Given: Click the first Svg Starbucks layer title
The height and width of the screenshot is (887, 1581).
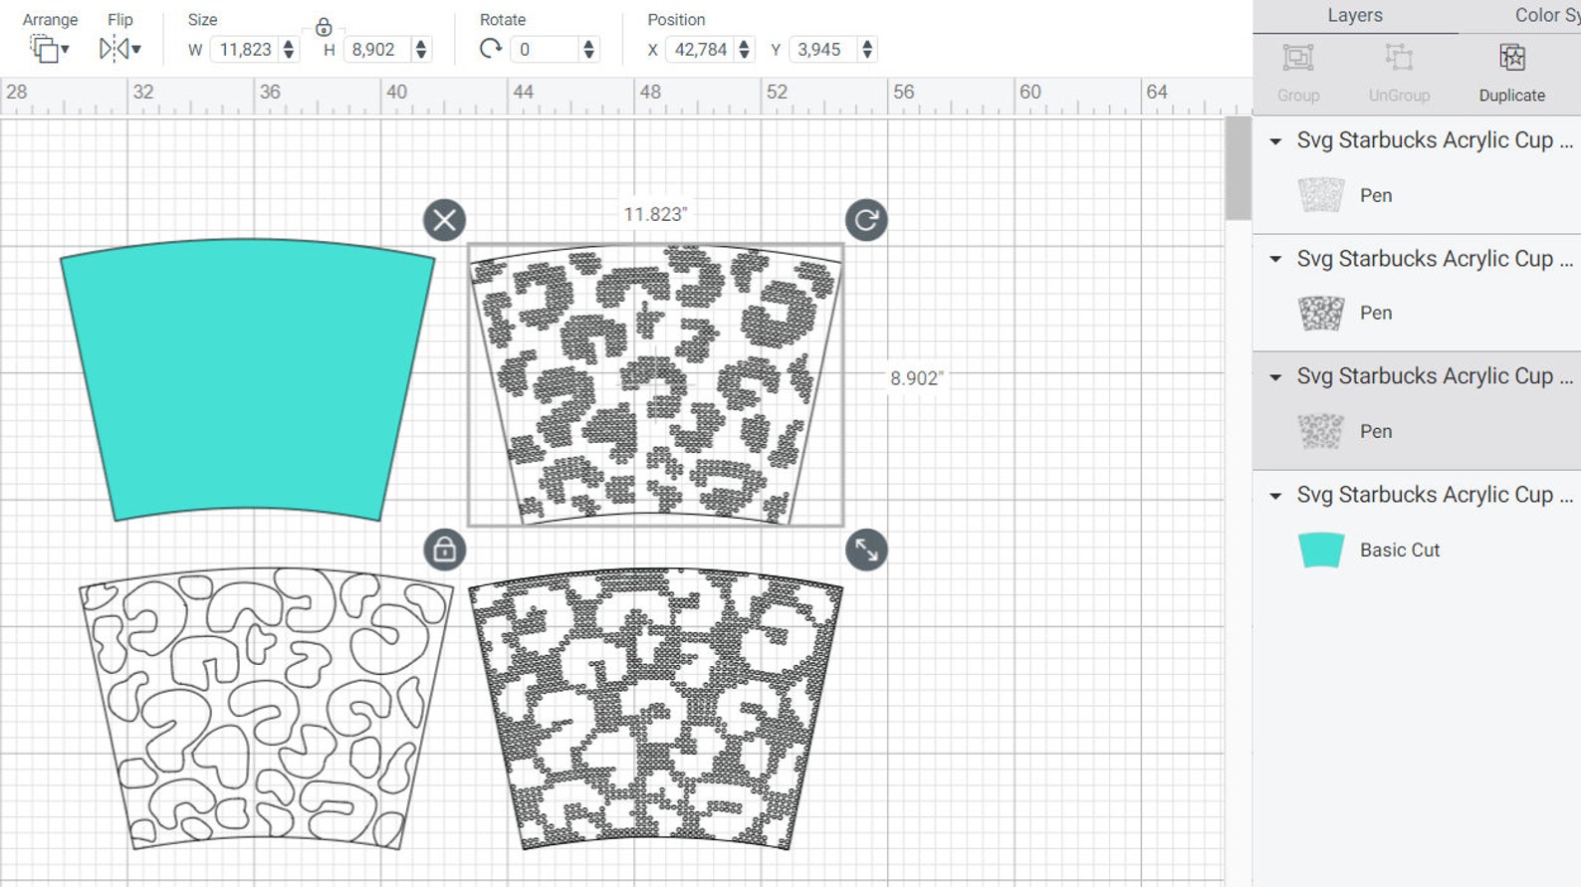Looking at the screenshot, I should coord(1434,140).
